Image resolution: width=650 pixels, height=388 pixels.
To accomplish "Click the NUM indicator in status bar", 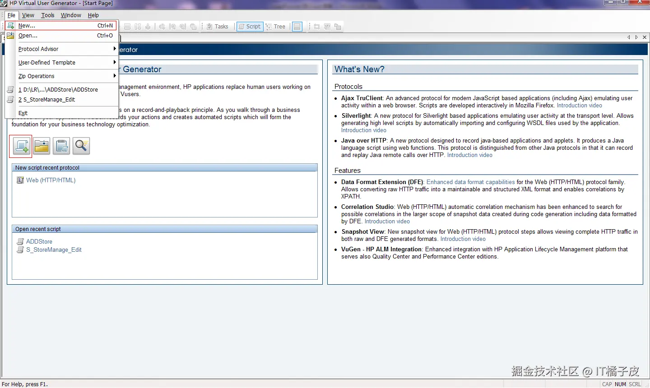I will [x=620, y=384].
